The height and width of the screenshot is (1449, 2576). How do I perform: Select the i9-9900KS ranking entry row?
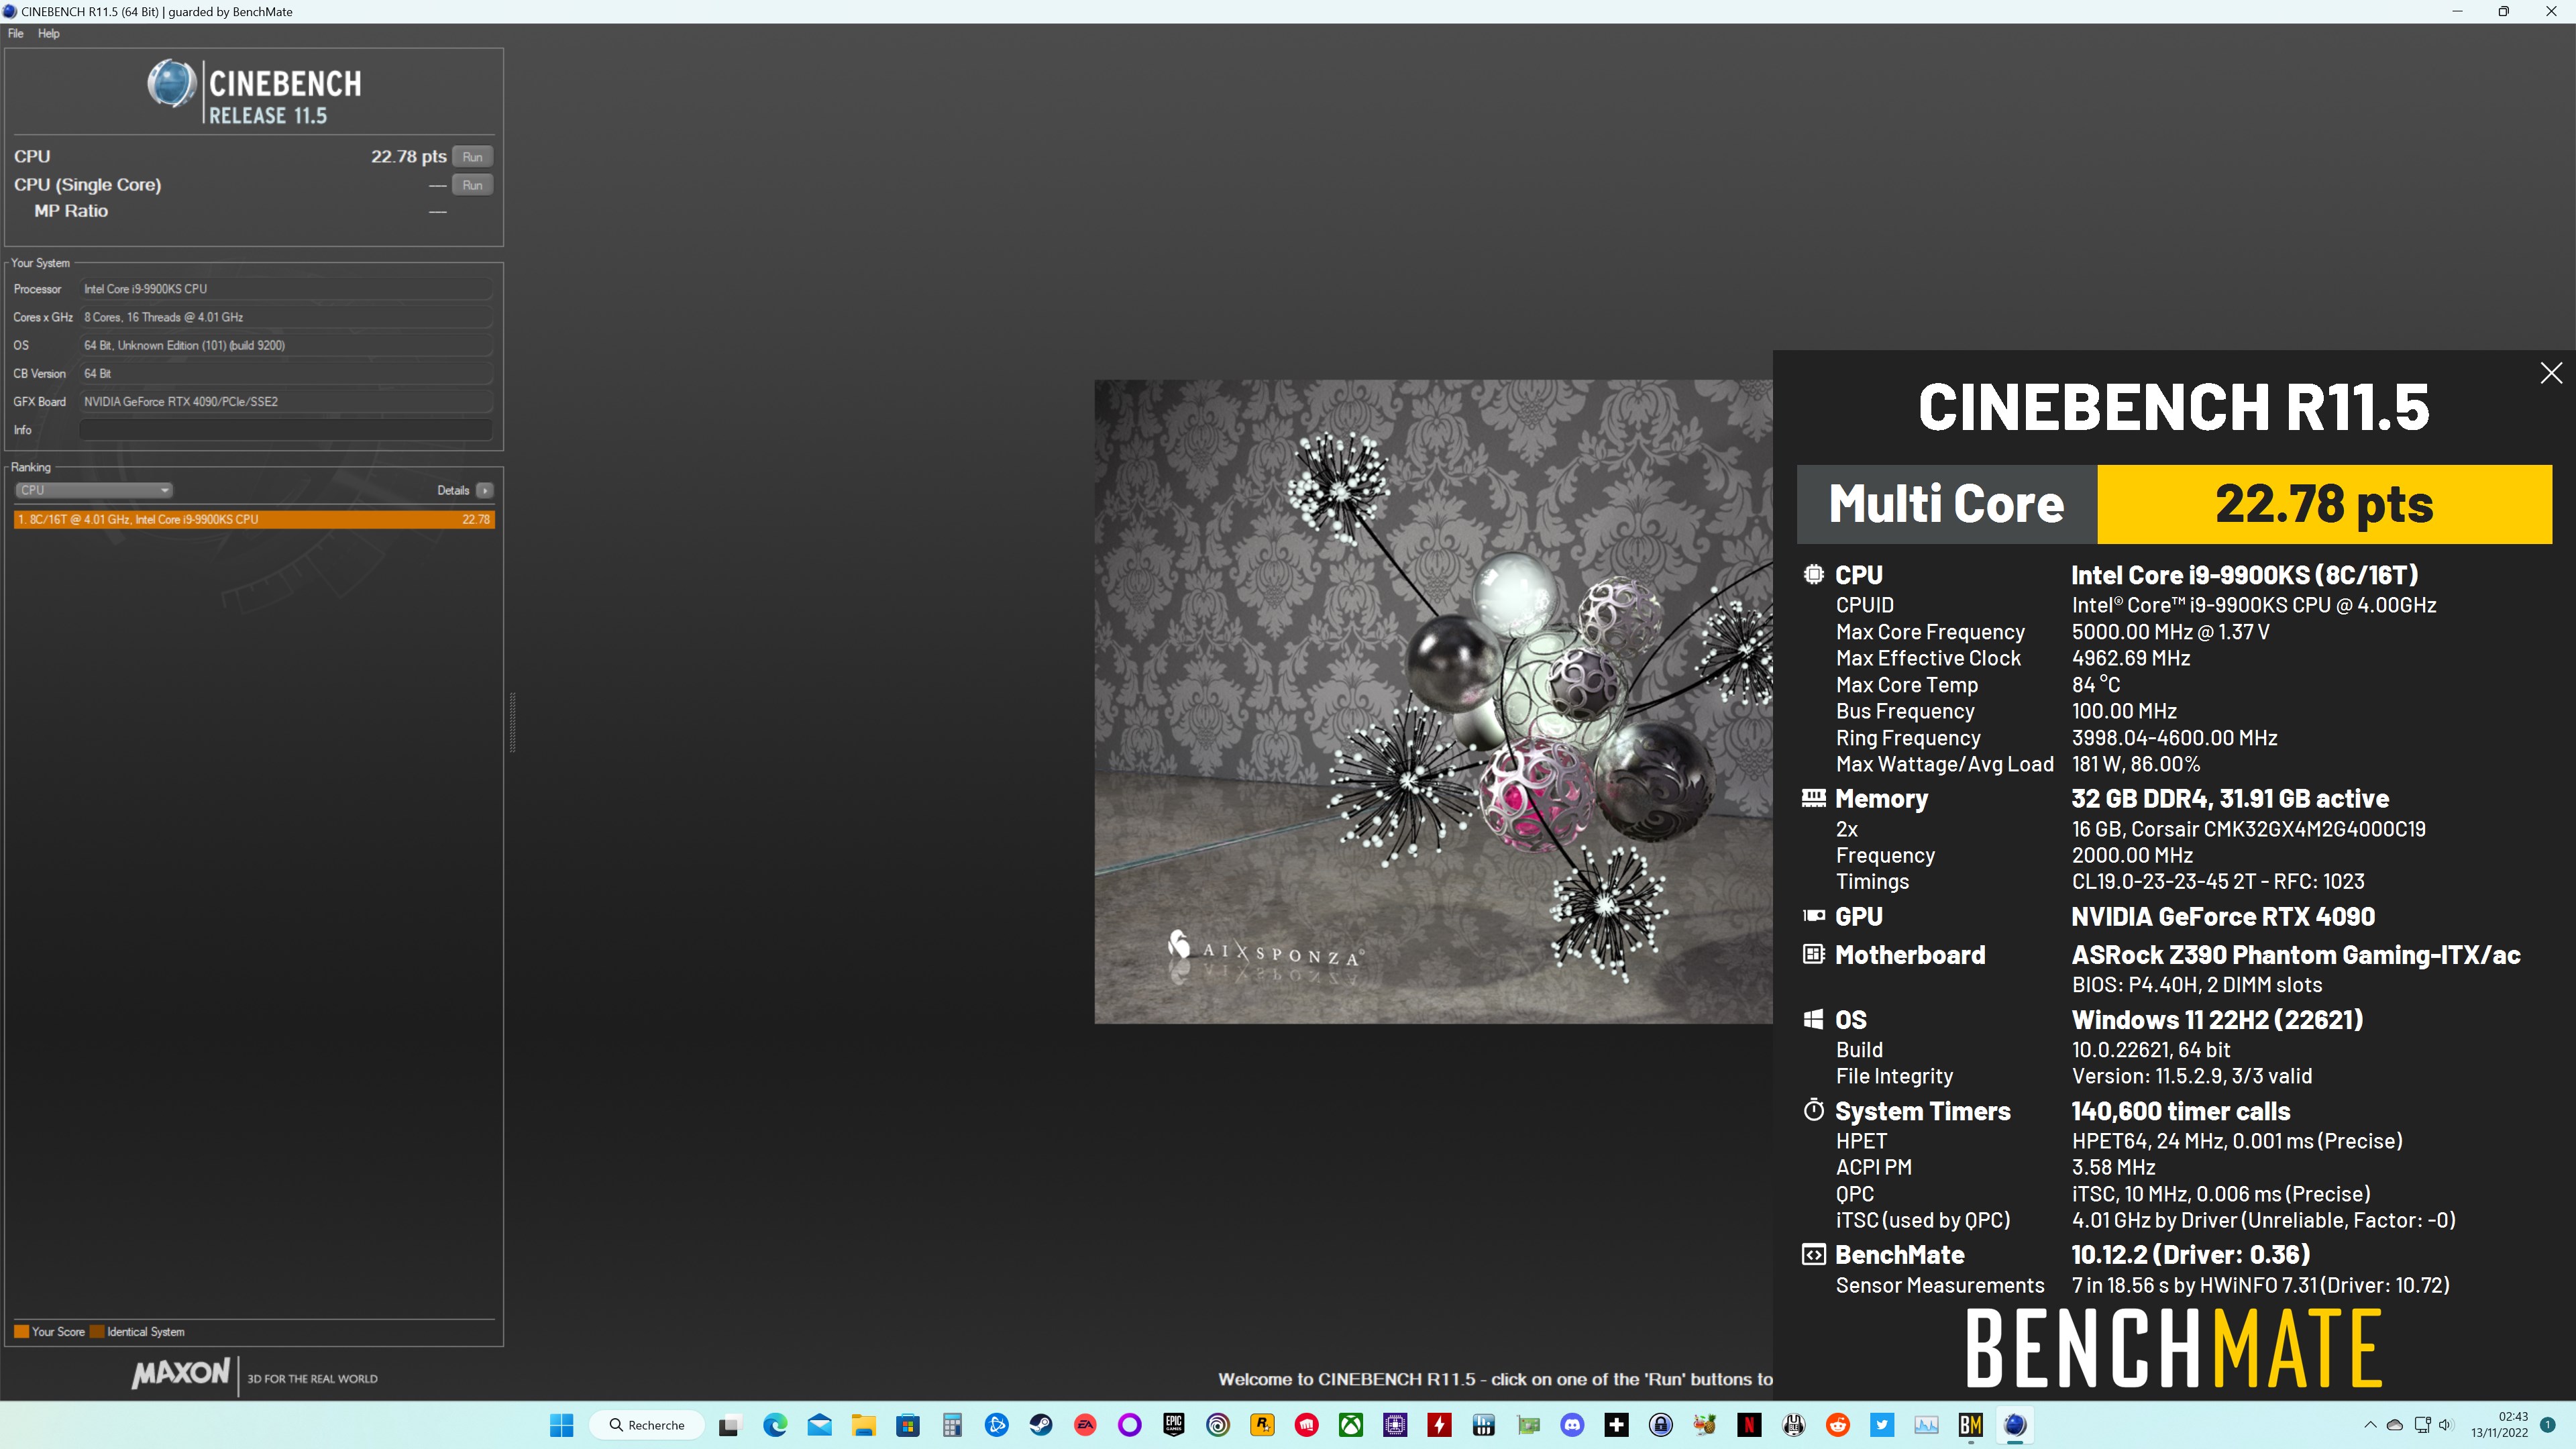click(x=254, y=519)
